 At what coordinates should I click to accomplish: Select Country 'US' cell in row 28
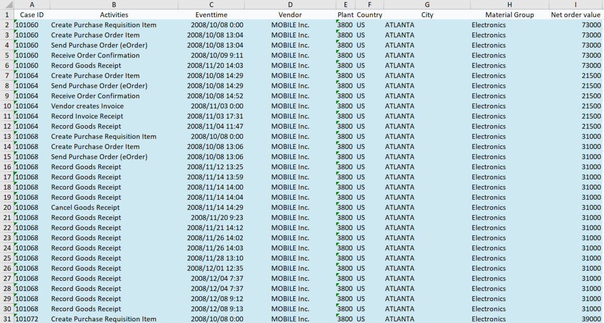click(369, 288)
